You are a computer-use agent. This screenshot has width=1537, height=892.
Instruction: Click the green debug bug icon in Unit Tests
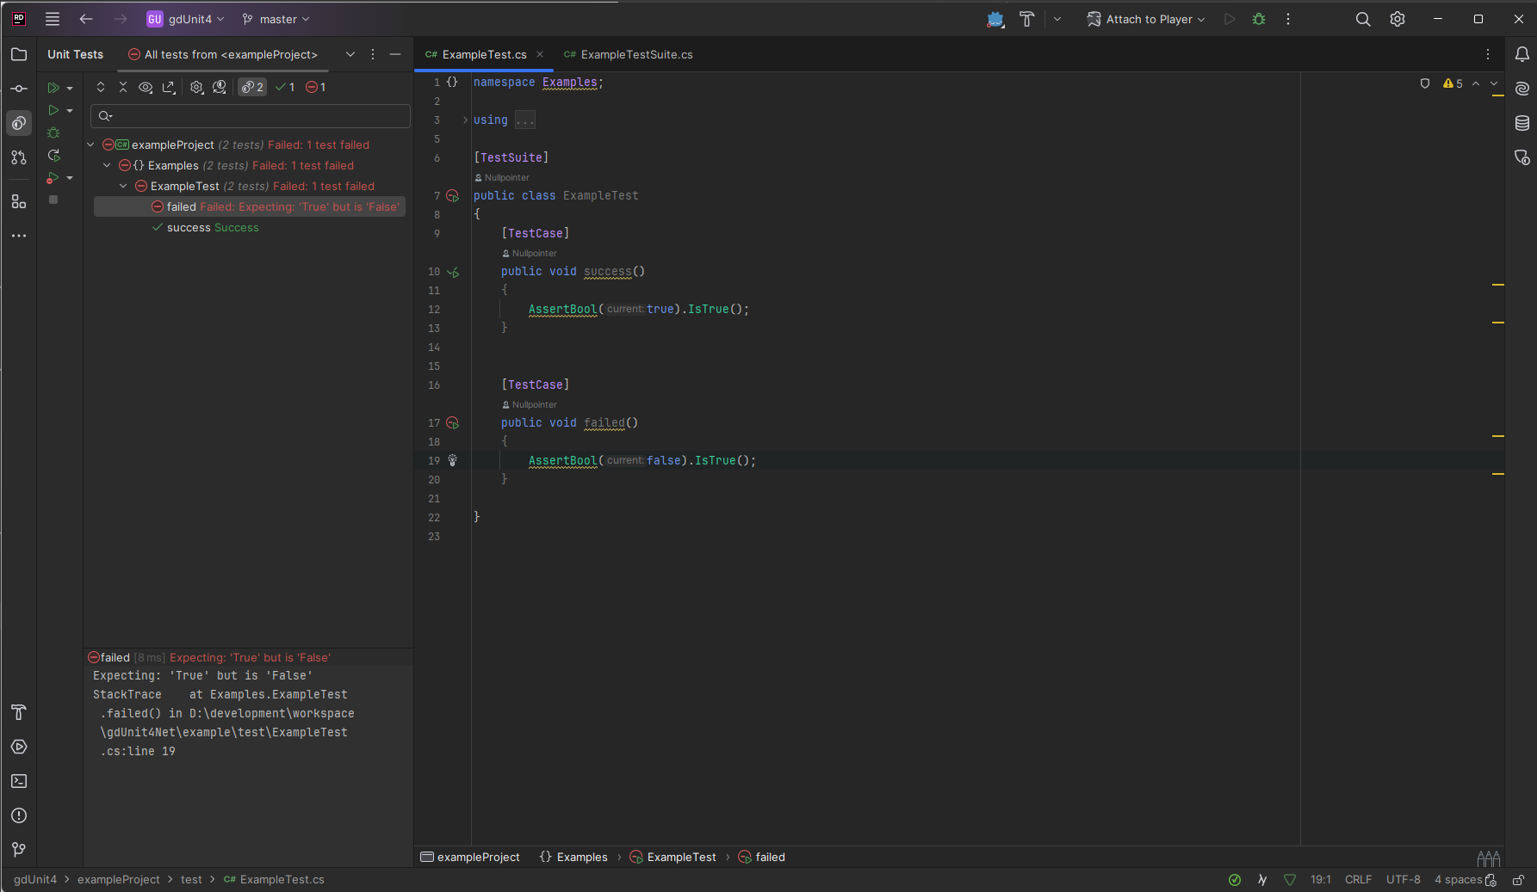[53, 133]
